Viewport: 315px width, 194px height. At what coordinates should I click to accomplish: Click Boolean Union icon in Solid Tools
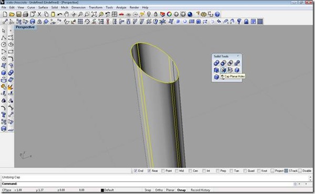216,63
